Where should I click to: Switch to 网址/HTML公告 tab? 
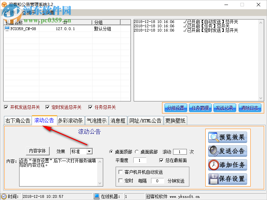tap(145, 121)
